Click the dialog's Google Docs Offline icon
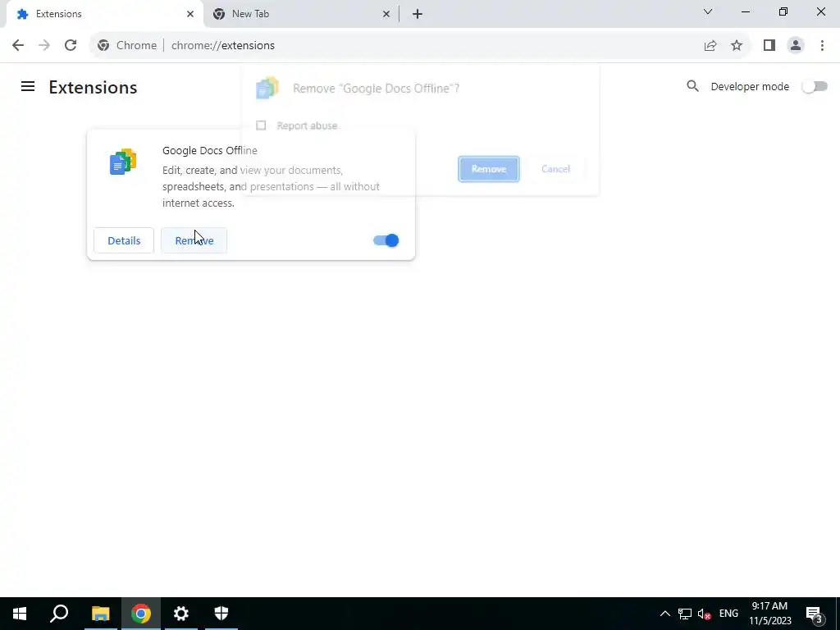The height and width of the screenshot is (630, 840). tap(267, 88)
